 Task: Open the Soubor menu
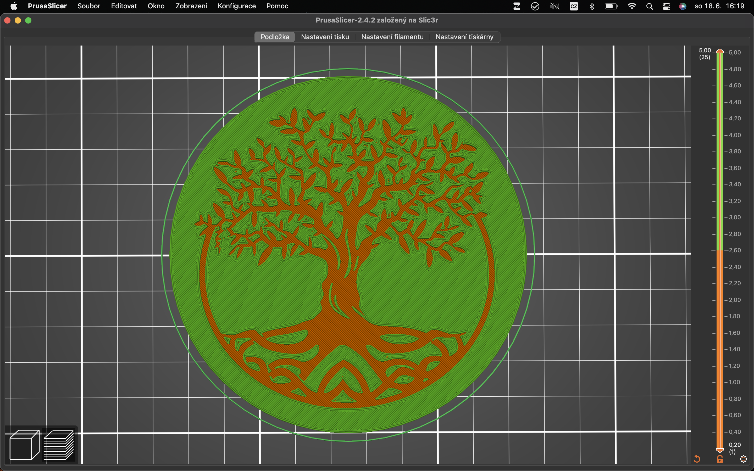pyautogui.click(x=89, y=6)
